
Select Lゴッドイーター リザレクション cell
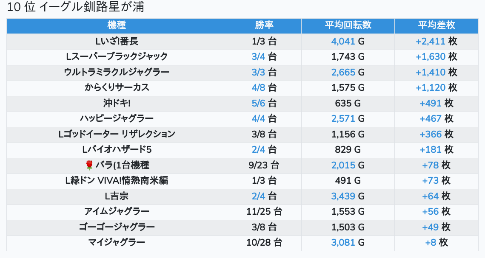pos(117,134)
